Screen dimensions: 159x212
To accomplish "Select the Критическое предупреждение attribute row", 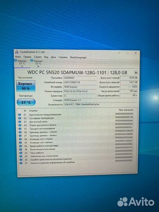I will (76, 114).
